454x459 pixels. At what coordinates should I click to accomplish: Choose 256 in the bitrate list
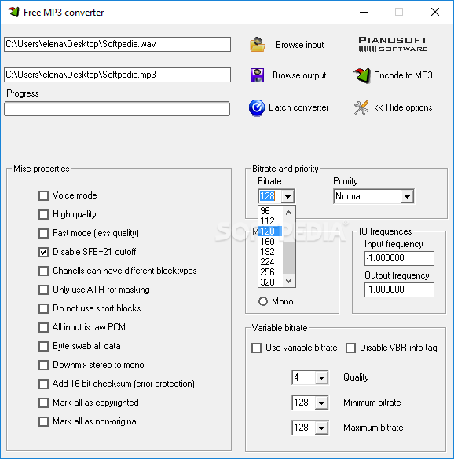point(270,272)
